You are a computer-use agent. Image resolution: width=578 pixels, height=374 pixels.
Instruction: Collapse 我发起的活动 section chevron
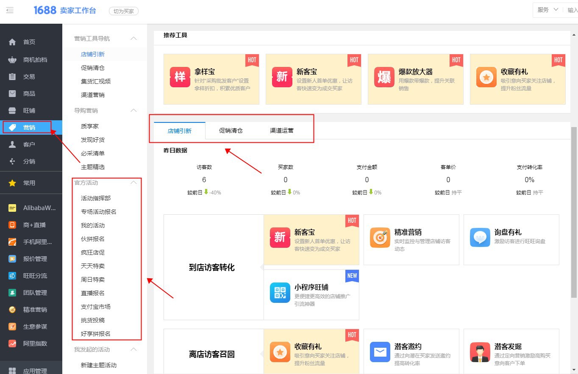point(133,349)
